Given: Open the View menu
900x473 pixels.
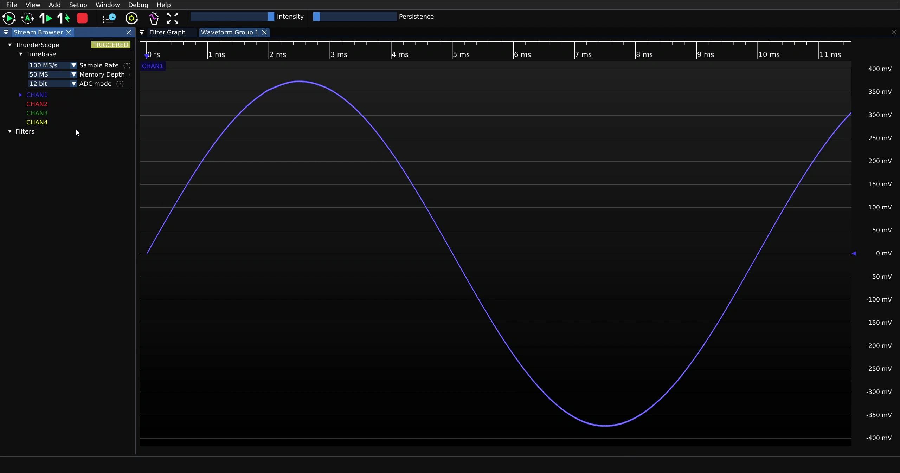Looking at the screenshot, I should pos(33,5).
